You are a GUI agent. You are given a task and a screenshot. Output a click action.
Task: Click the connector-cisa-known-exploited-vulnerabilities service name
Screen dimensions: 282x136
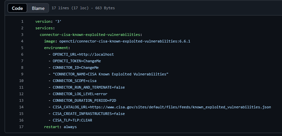point(91,35)
